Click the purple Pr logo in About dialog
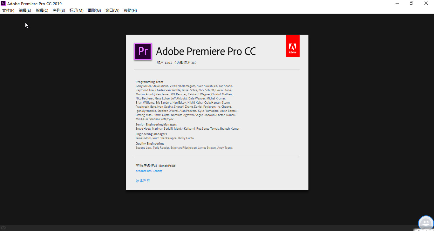 (x=143, y=51)
